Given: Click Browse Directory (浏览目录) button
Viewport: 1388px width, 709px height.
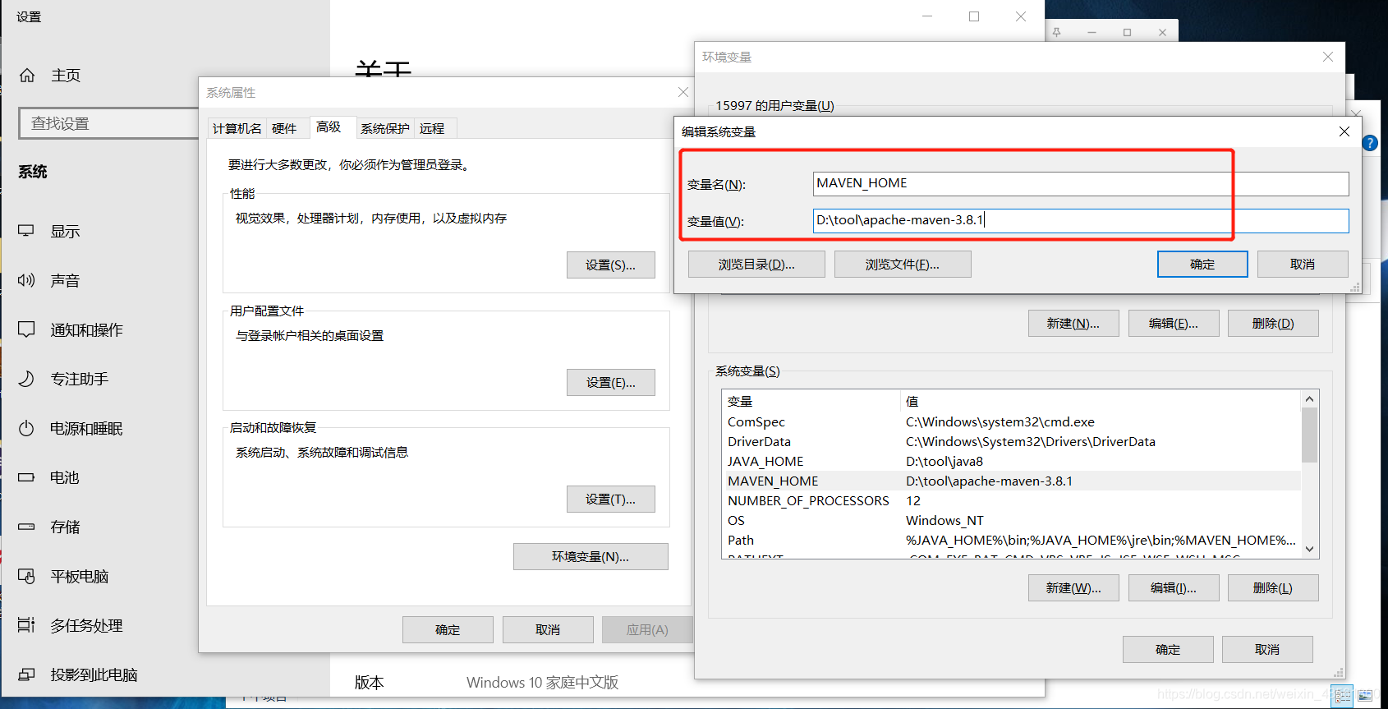Looking at the screenshot, I should (x=756, y=265).
